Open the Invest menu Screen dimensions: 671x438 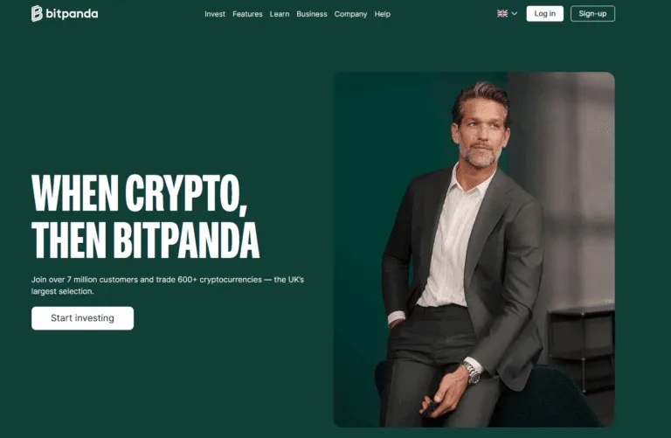[x=215, y=14]
